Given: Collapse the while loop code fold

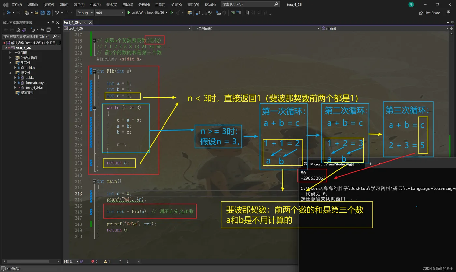Looking at the screenshot, I should tap(94, 108).
